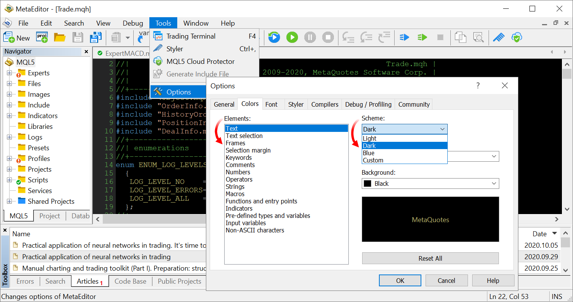Open the Scheme combo box showing Dark
The width and height of the screenshot is (573, 302).
pos(405,129)
